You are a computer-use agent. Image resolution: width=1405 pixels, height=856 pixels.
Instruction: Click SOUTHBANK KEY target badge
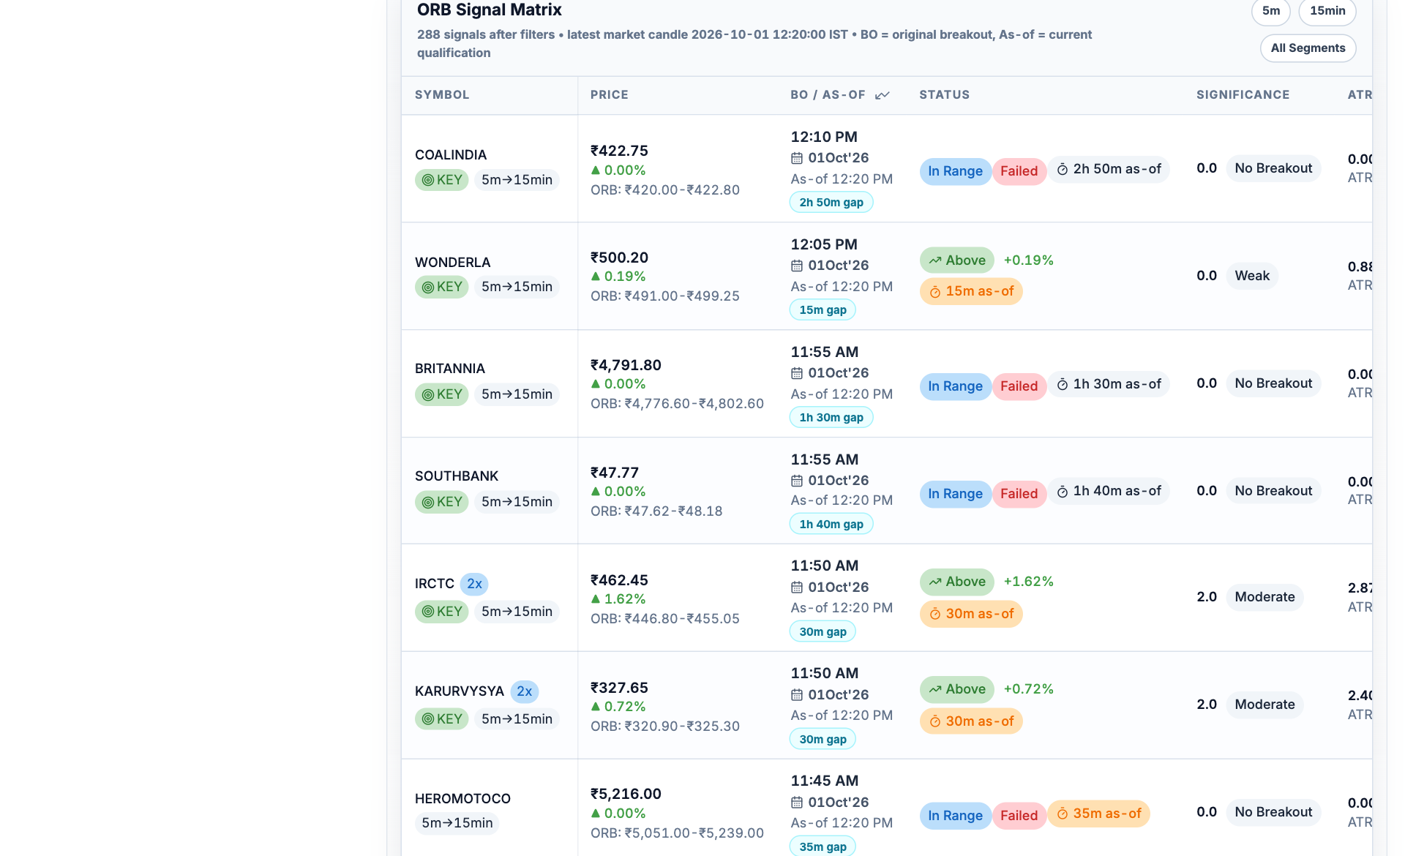pyautogui.click(x=441, y=502)
